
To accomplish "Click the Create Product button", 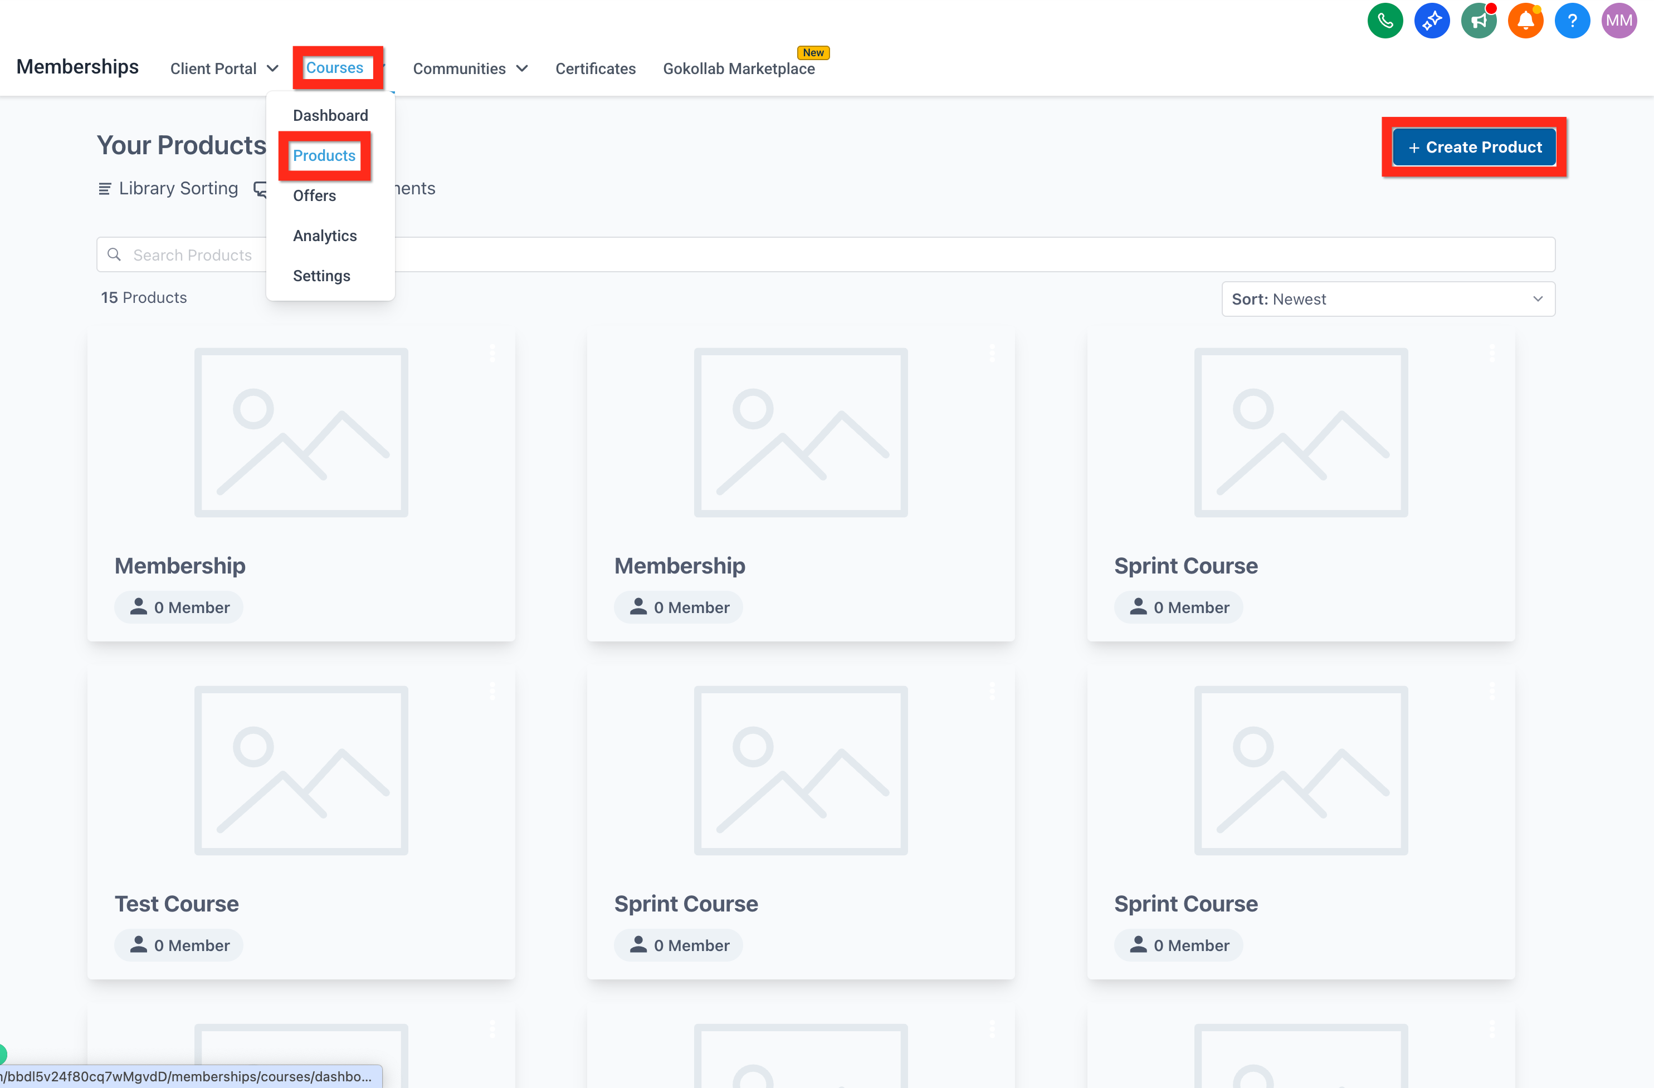I will 1474,148.
